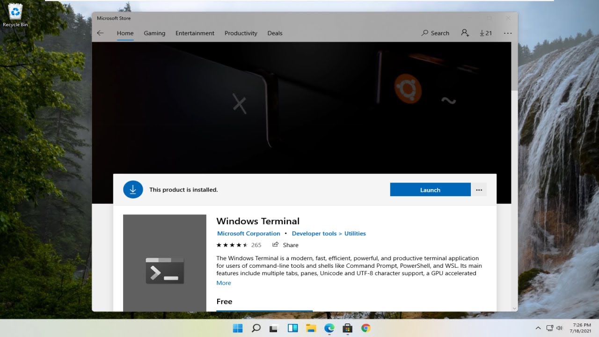Click the Windows Terminal title text
Image resolution: width=599 pixels, height=337 pixels.
tap(258, 221)
